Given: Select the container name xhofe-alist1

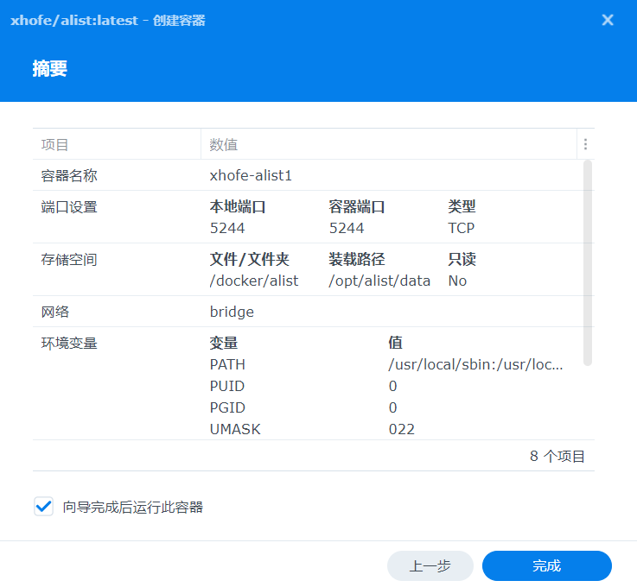Looking at the screenshot, I should [251, 175].
